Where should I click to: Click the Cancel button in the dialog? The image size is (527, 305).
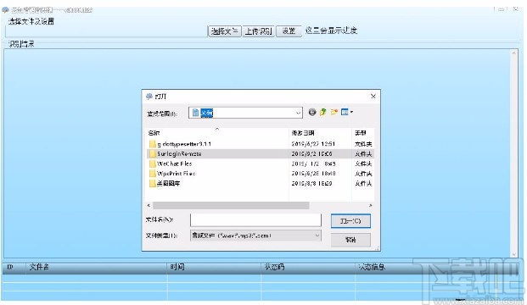click(350, 240)
